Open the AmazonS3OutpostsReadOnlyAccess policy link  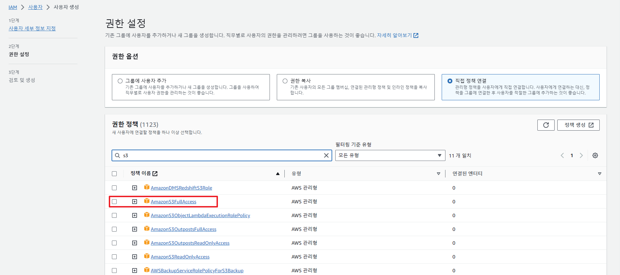click(190, 243)
